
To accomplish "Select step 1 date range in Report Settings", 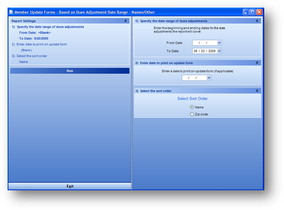I will coord(48,27).
